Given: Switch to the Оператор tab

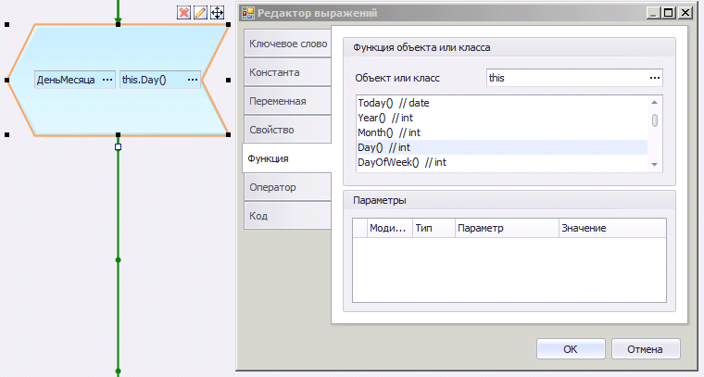Looking at the screenshot, I should click(288, 187).
